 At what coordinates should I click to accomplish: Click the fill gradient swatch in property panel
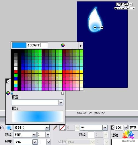9,128
